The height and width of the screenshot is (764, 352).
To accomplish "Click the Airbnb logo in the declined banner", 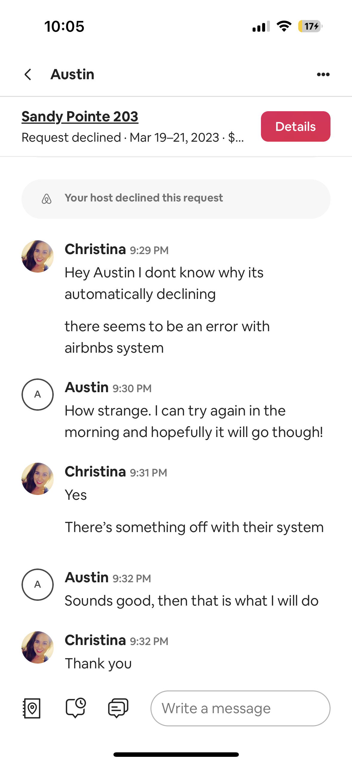I will (47, 198).
